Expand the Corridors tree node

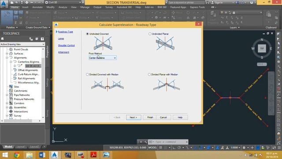(7, 103)
